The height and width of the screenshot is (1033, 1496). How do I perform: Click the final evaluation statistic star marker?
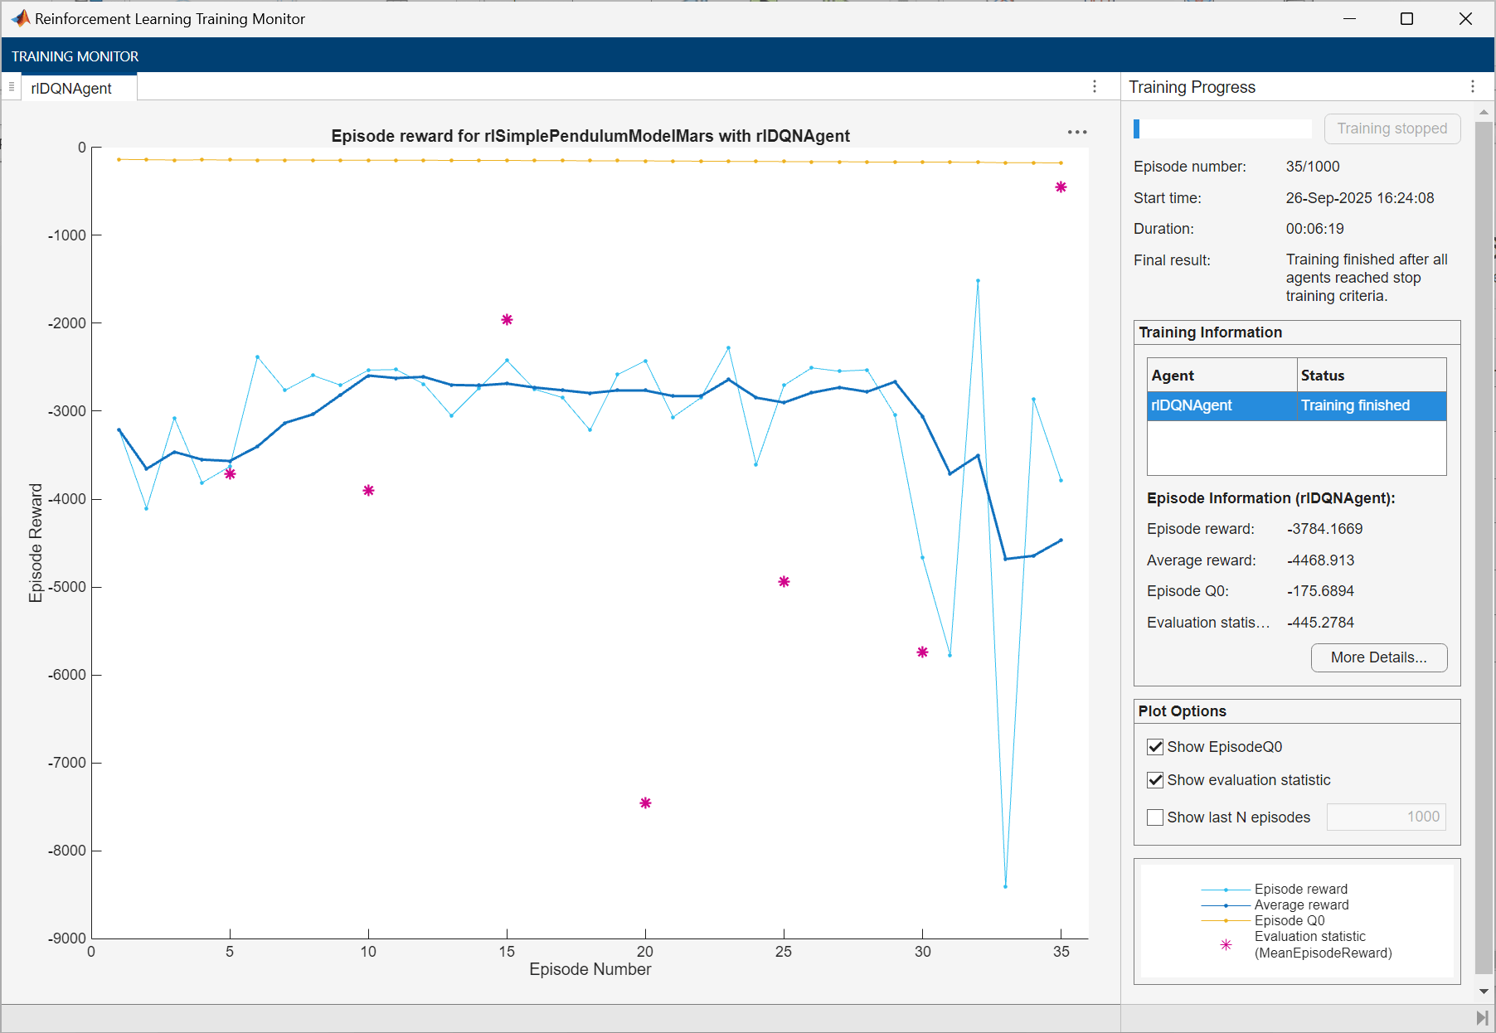[x=1061, y=187]
